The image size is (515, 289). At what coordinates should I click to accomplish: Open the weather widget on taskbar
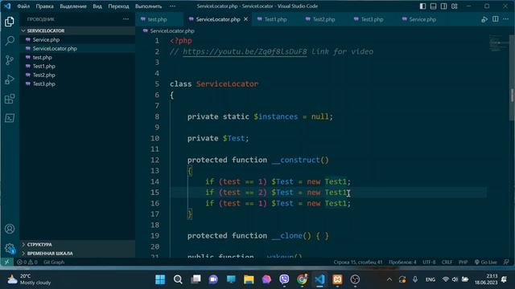tap(29, 279)
